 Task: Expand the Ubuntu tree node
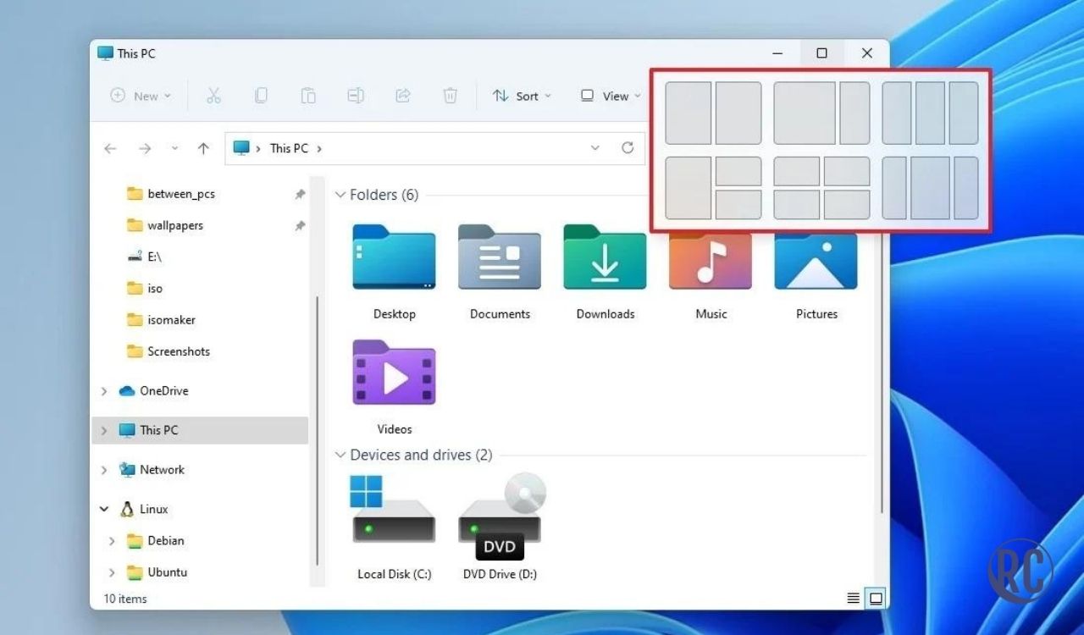[112, 572]
